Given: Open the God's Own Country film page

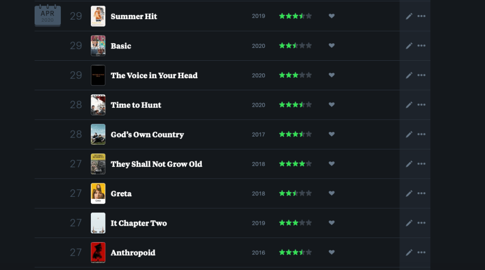Looking at the screenshot, I should click(x=147, y=134).
